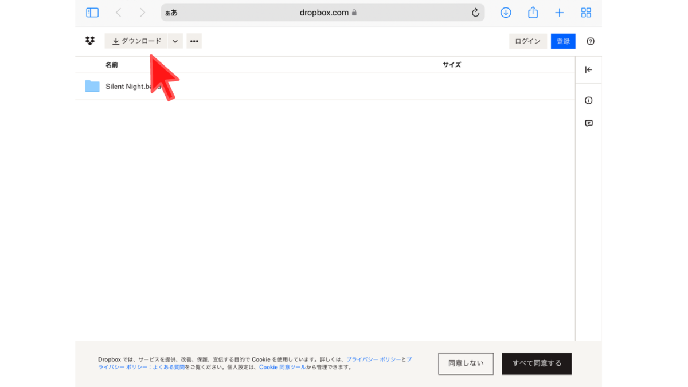The width and height of the screenshot is (688, 387).
Task: Accept cookies with すべて同意する
Action: pyautogui.click(x=537, y=363)
